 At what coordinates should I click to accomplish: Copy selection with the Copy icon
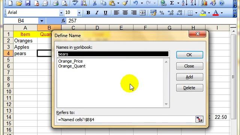click(103, 3)
